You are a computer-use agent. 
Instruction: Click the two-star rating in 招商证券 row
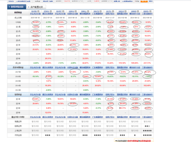click(147, 126)
